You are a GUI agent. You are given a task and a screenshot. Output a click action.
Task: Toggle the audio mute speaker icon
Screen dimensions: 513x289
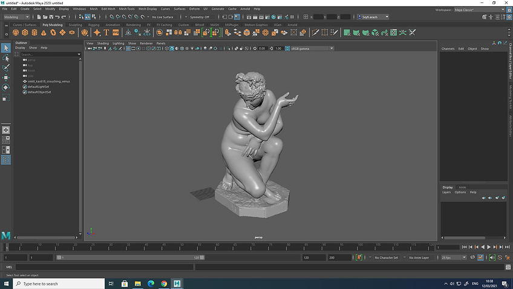tap(492, 257)
